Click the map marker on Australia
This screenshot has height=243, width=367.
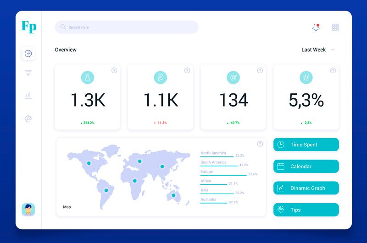click(173, 195)
